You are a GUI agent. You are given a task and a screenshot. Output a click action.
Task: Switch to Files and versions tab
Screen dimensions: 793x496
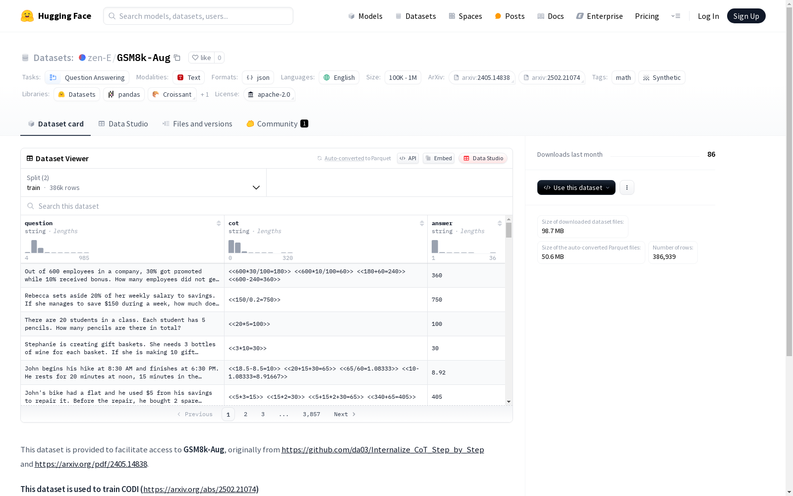tap(197, 124)
